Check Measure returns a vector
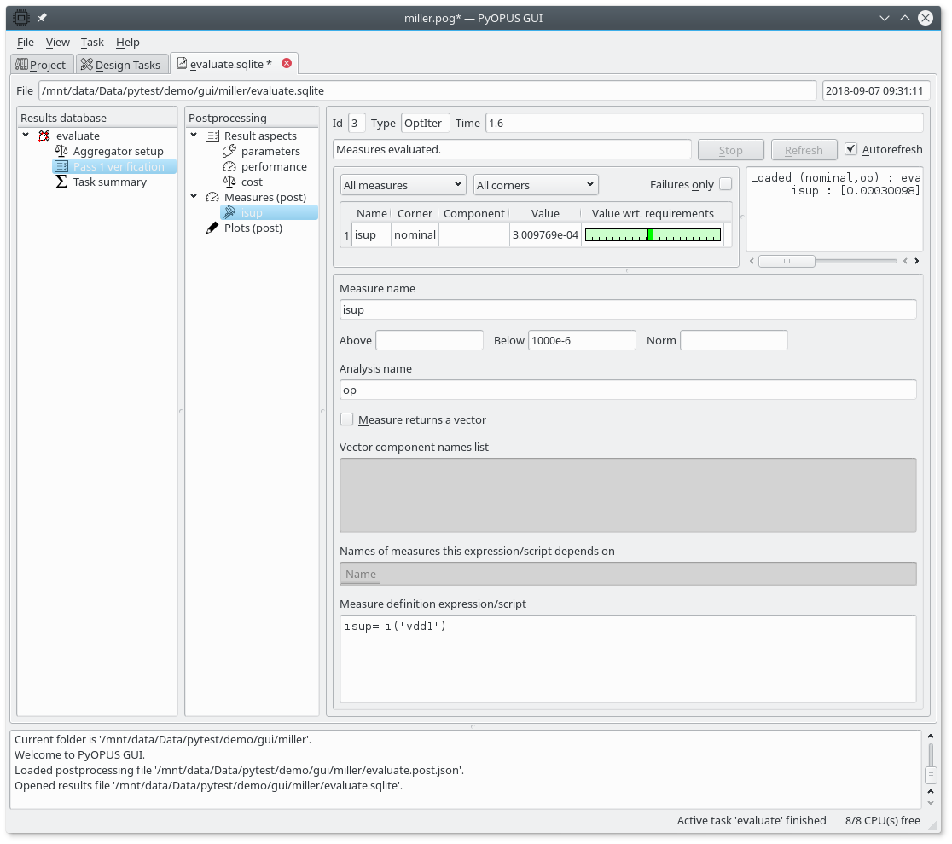 [347, 419]
